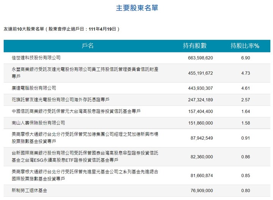
Task: Click share count 151,860,000
Action: [x=201, y=123]
